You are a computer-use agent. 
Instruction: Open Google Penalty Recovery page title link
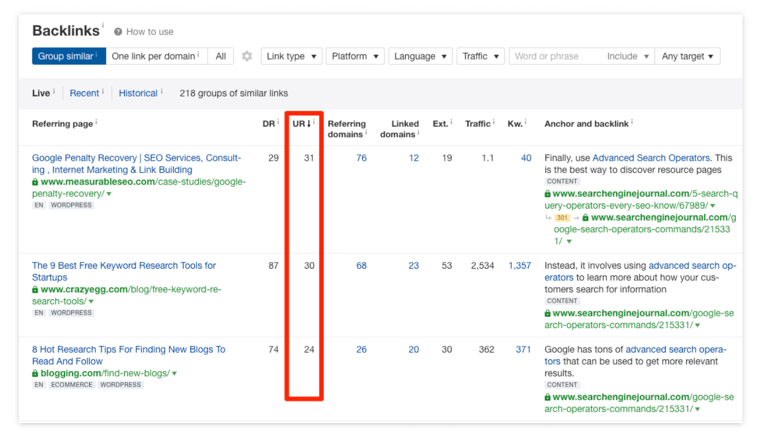pyautogui.click(x=137, y=164)
